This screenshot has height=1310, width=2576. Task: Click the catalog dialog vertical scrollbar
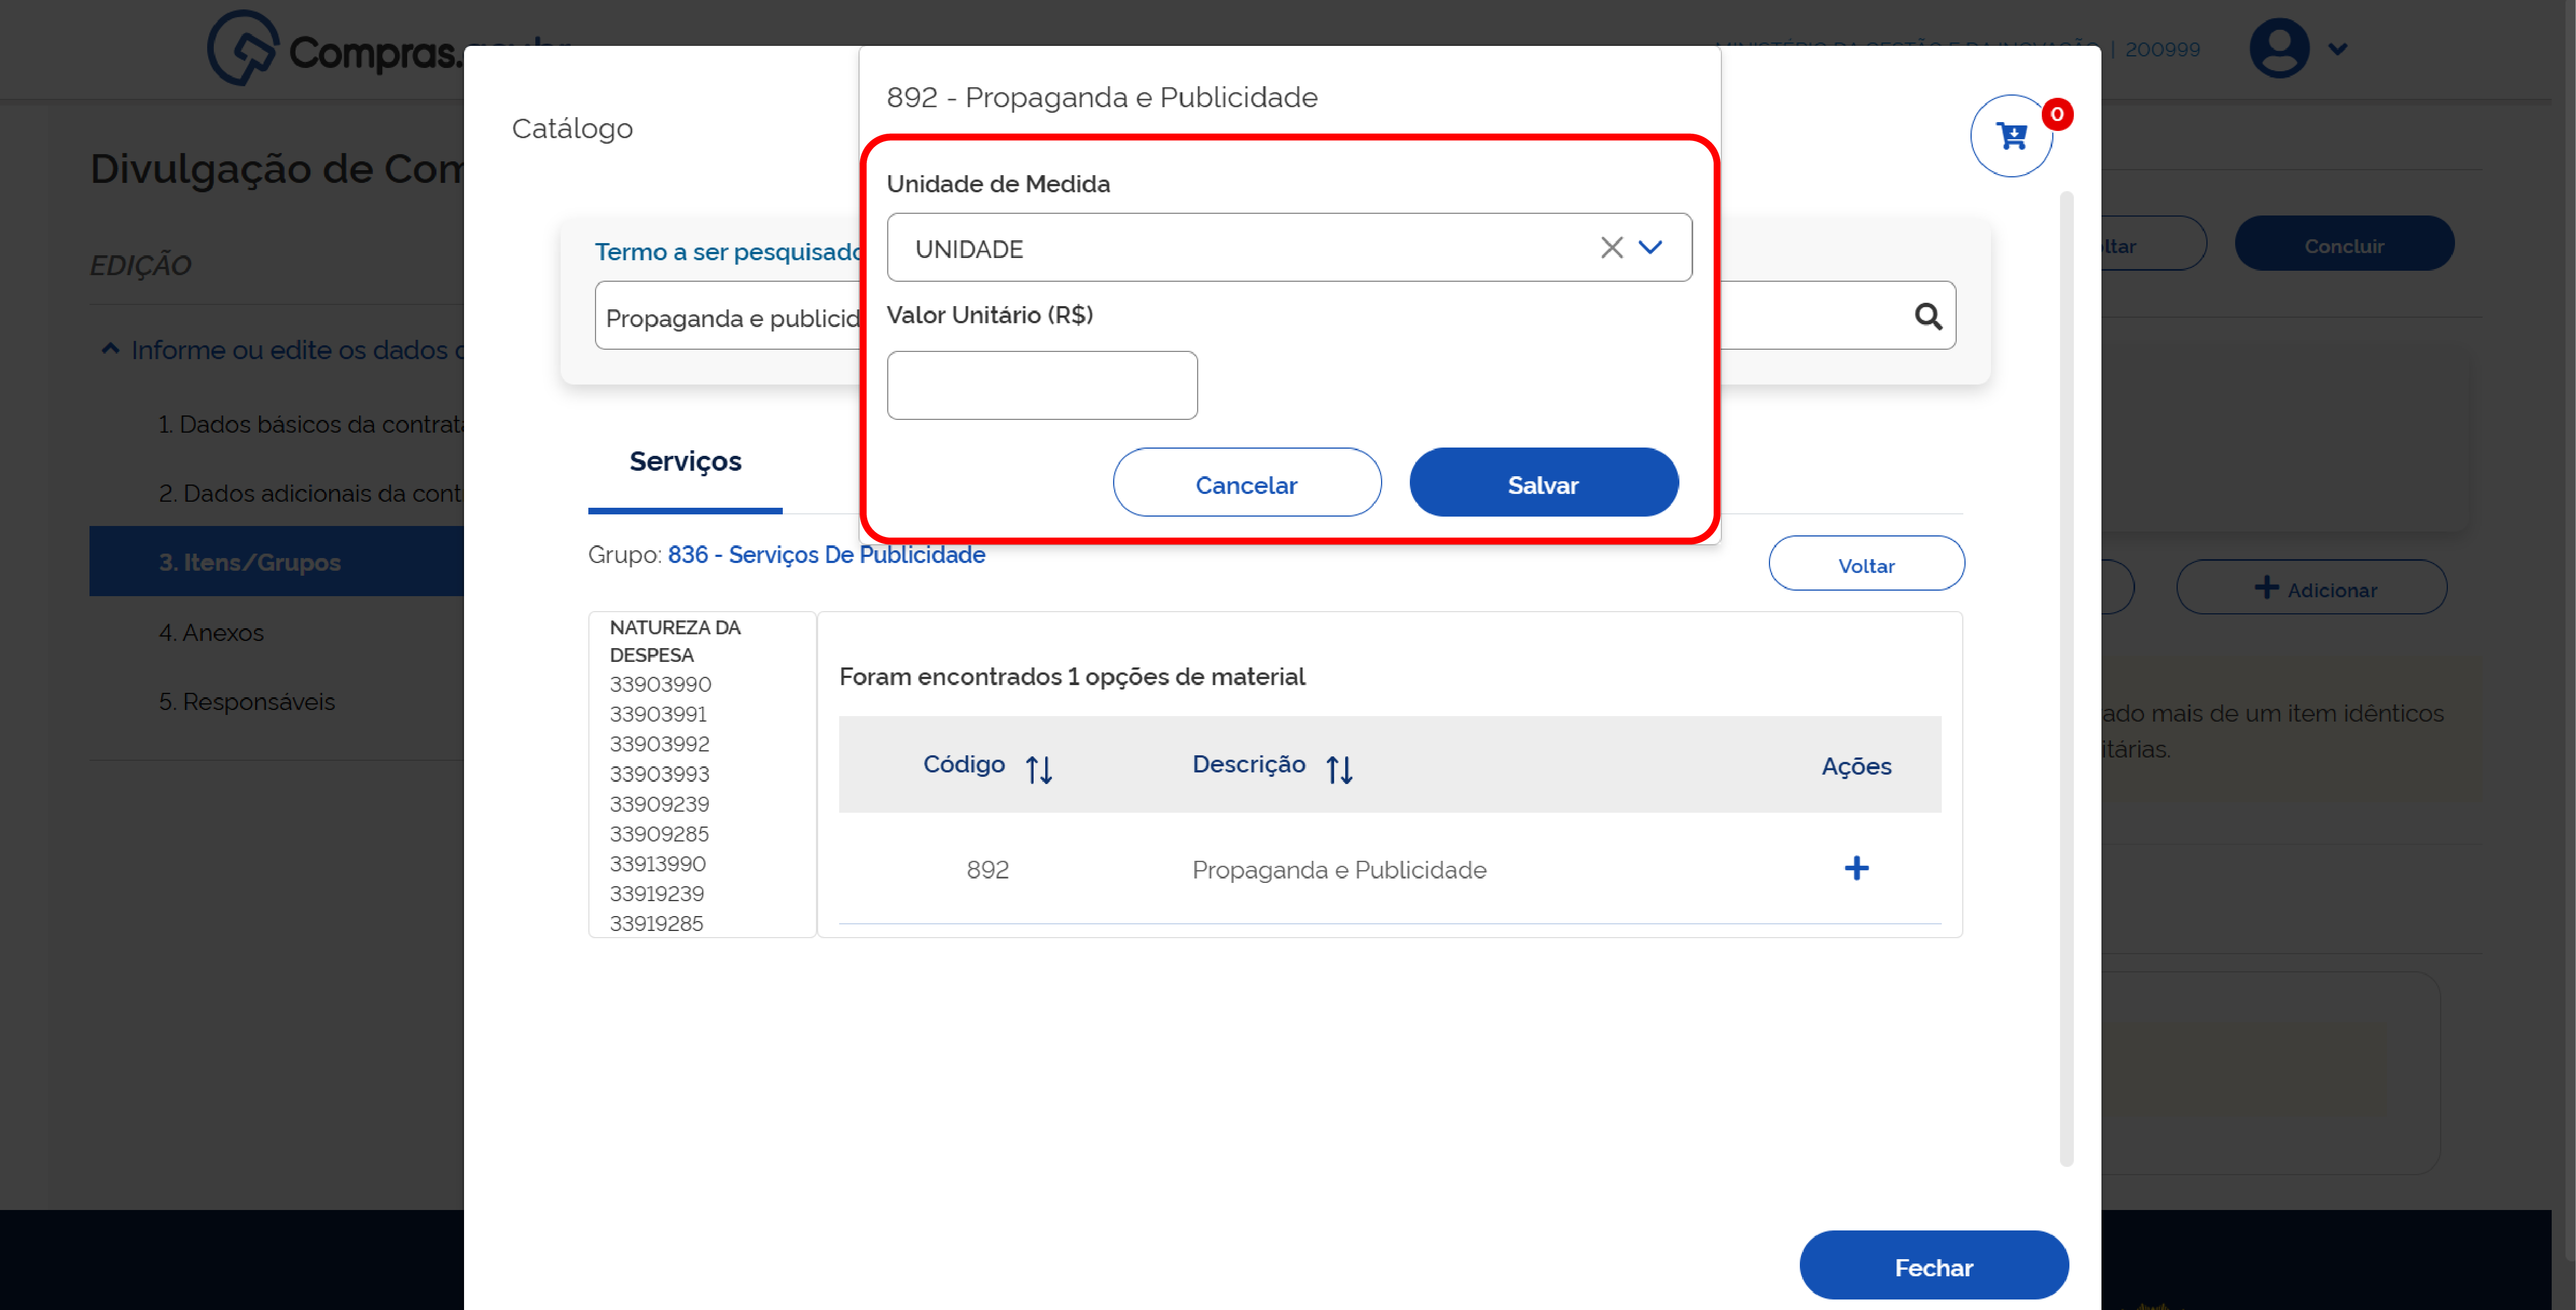click(x=2066, y=678)
